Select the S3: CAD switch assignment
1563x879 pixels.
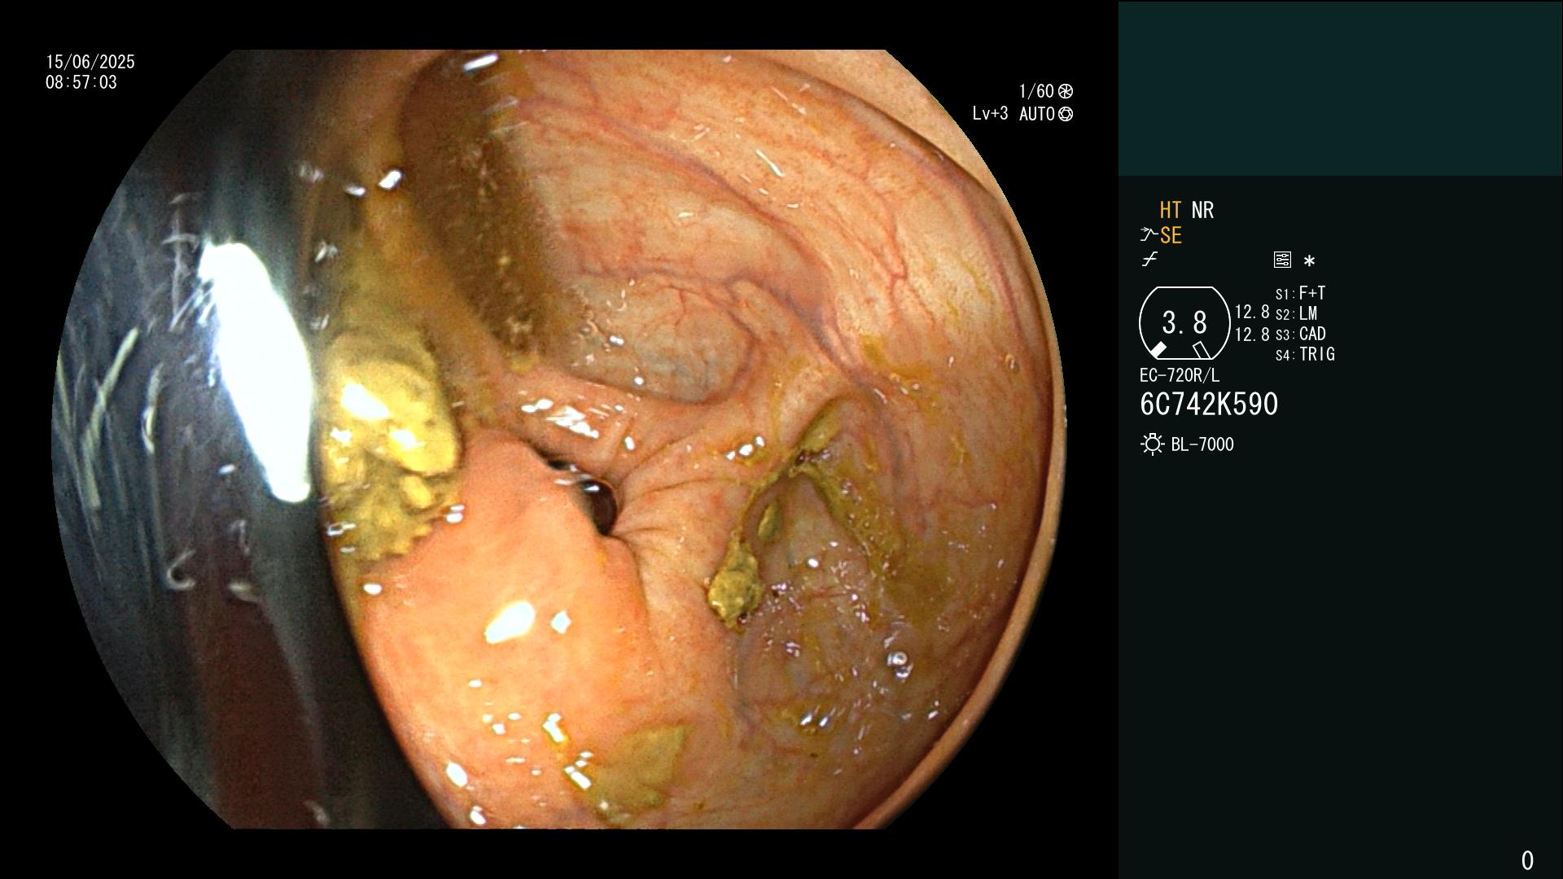point(1300,334)
